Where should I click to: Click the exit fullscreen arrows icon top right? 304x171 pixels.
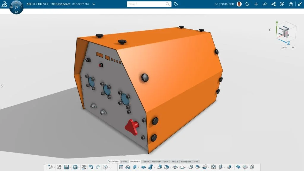coord(299,4)
